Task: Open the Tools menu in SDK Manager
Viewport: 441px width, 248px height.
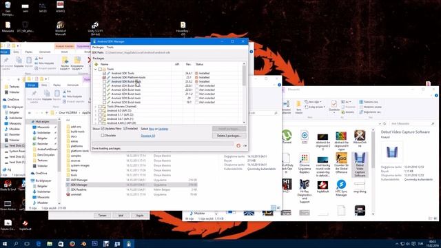Action: 110,48
